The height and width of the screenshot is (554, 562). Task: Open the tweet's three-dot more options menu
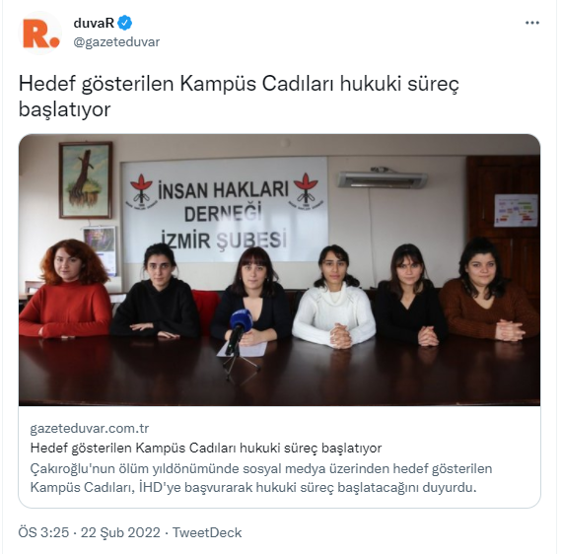[x=531, y=23]
